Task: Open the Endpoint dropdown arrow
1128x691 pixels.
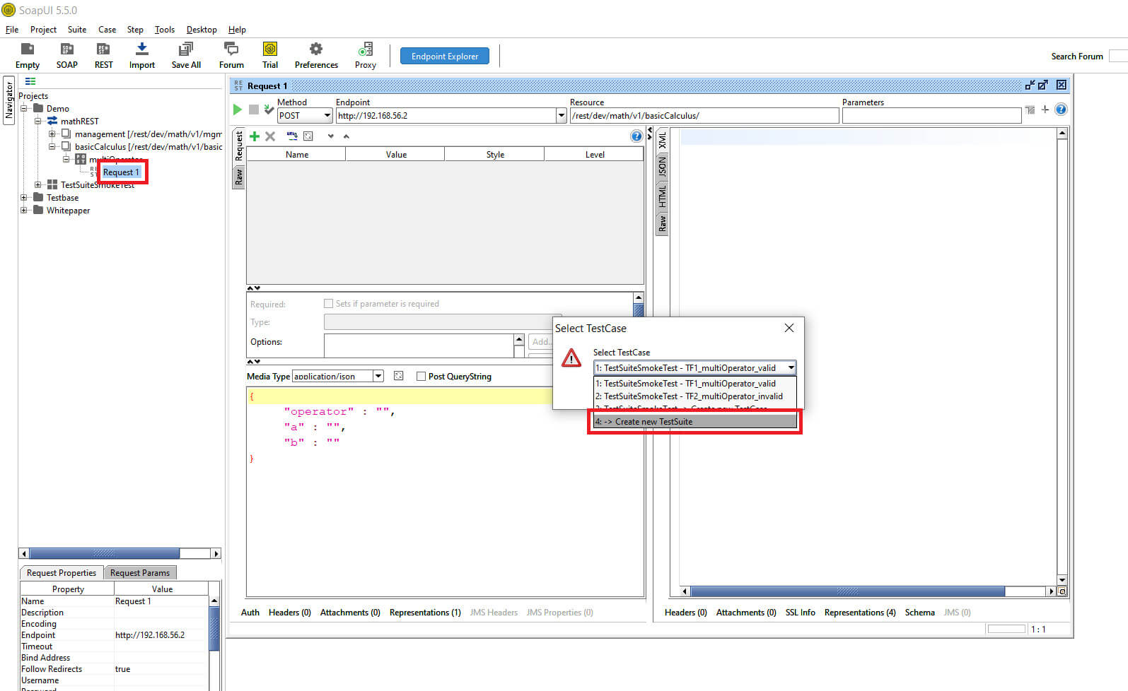Action: [x=562, y=115]
